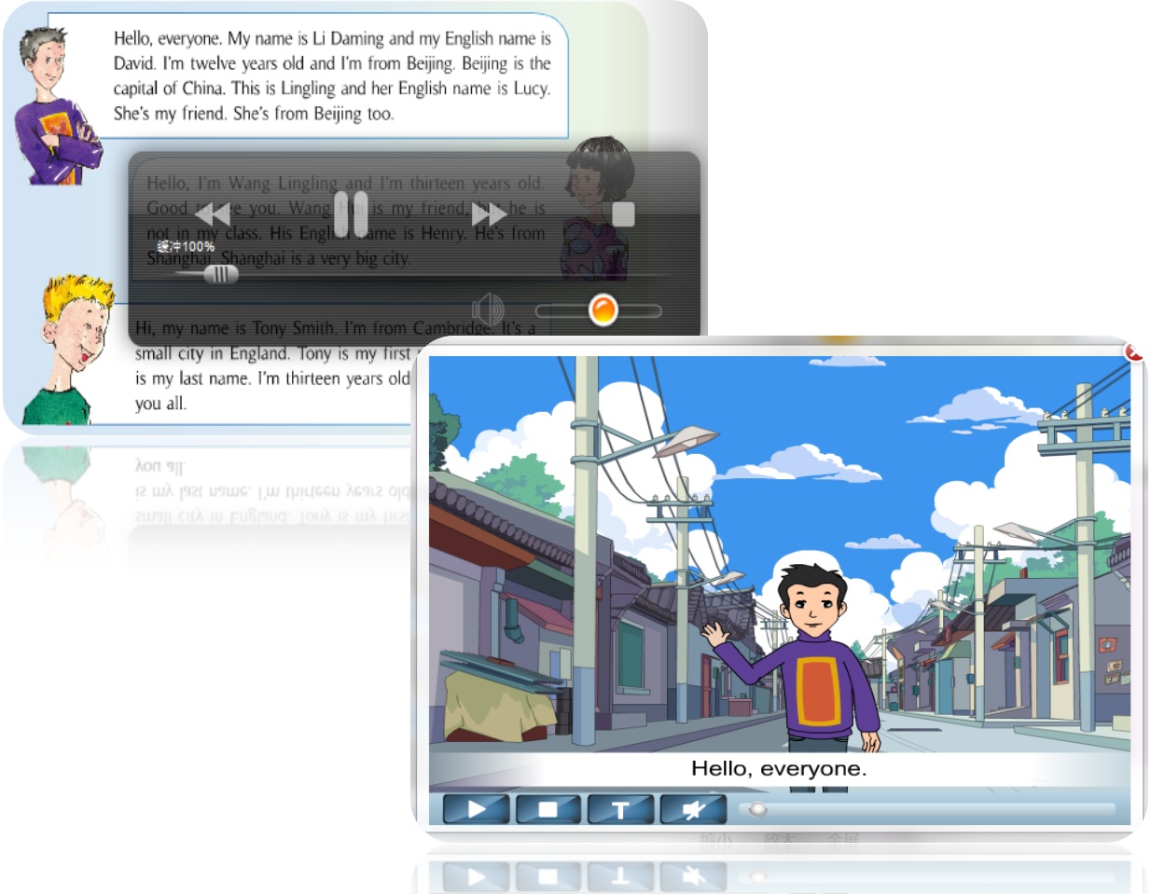
Task: Click the illustration of blond-haired Tony
Action: pyautogui.click(x=71, y=350)
